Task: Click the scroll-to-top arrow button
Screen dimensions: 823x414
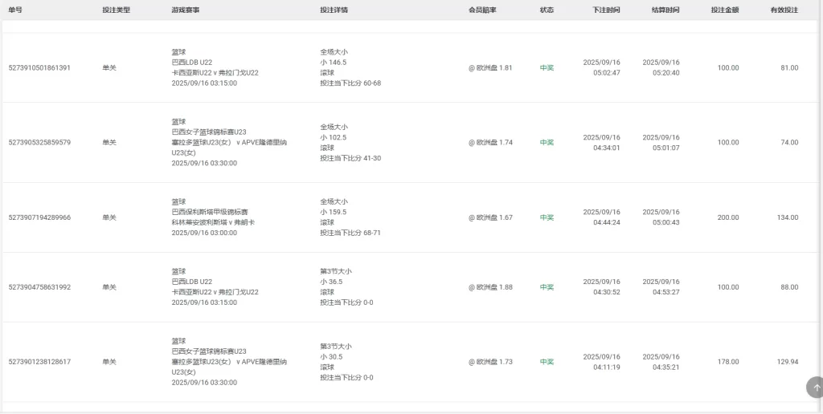Action: coord(816,388)
